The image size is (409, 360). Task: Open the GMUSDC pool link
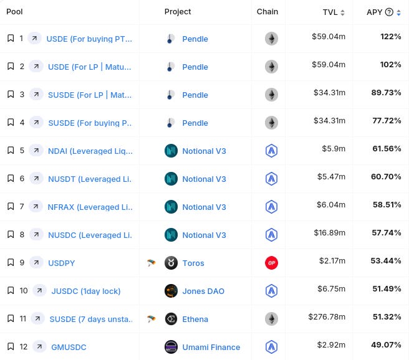click(x=69, y=347)
